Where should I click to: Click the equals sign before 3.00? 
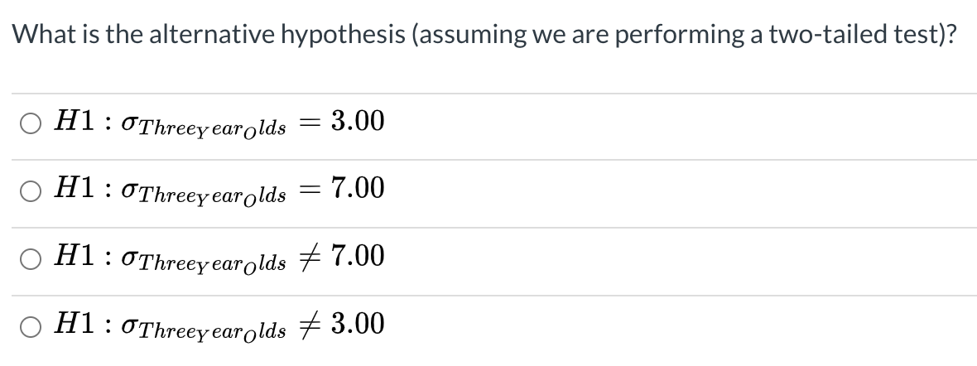point(308,123)
